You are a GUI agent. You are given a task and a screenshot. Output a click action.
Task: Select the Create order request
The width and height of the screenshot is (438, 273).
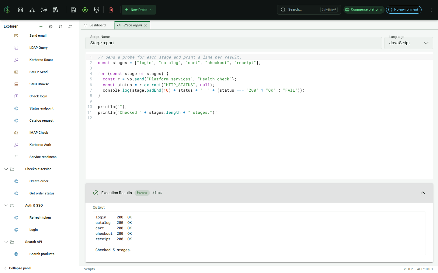pos(40,181)
